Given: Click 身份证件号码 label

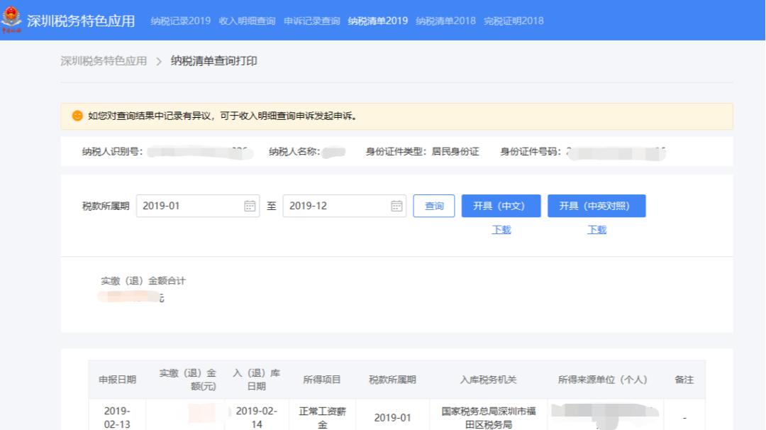Looking at the screenshot, I should click(x=531, y=152).
